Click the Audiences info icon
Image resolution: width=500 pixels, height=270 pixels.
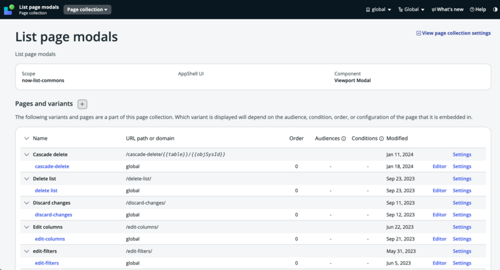pyautogui.click(x=344, y=139)
